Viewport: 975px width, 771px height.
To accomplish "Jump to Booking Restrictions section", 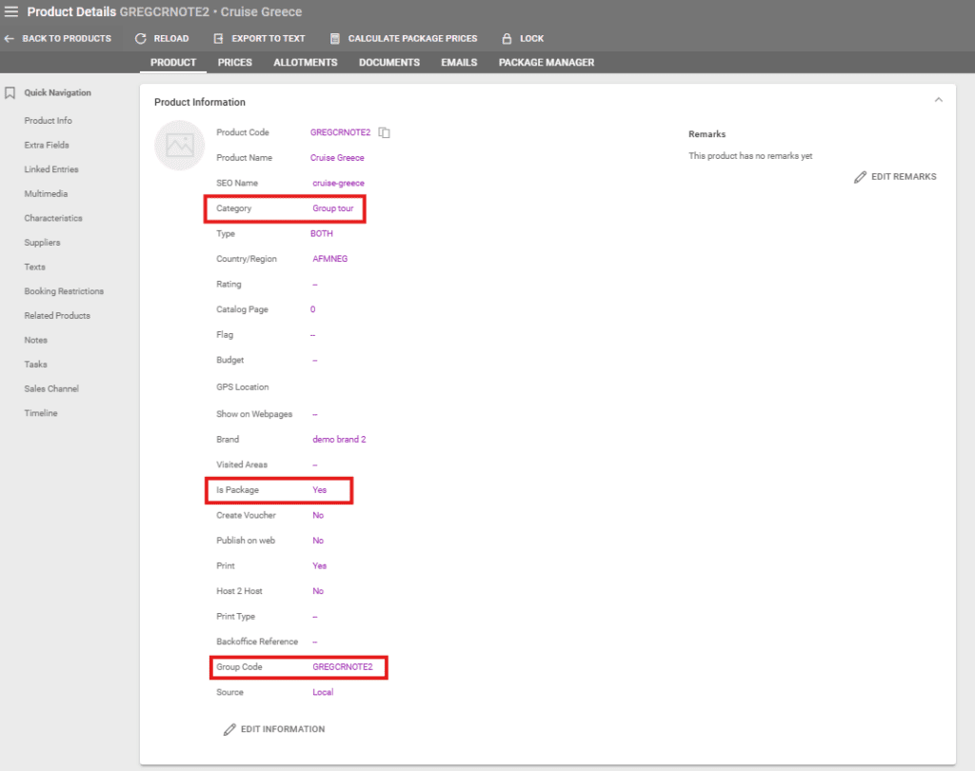I will point(64,291).
